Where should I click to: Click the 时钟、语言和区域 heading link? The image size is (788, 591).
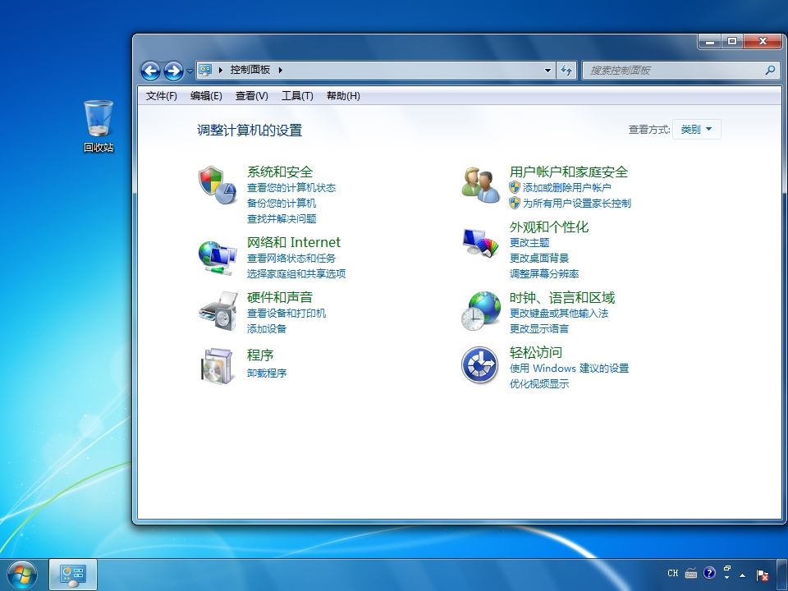coord(562,297)
